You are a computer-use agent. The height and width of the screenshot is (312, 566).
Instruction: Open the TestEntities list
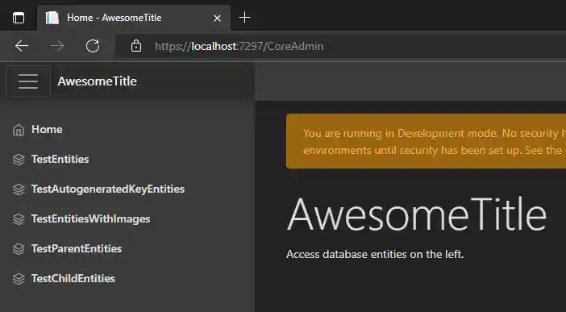(x=60, y=160)
